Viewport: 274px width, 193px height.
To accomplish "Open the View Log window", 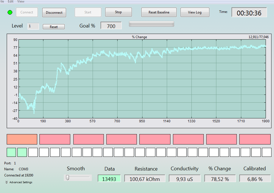I will pyautogui.click(x=195, y=12).
